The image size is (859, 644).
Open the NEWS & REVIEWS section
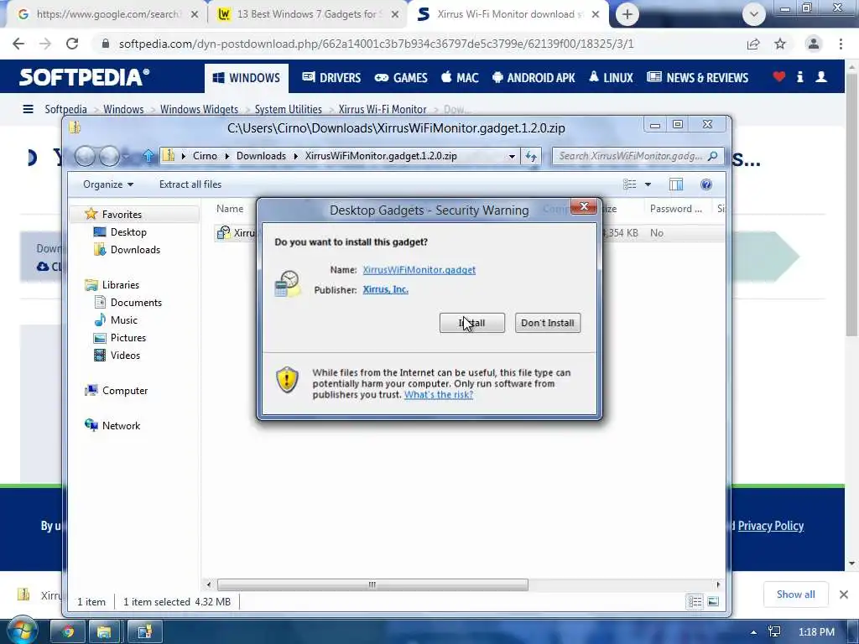[697, 78]
